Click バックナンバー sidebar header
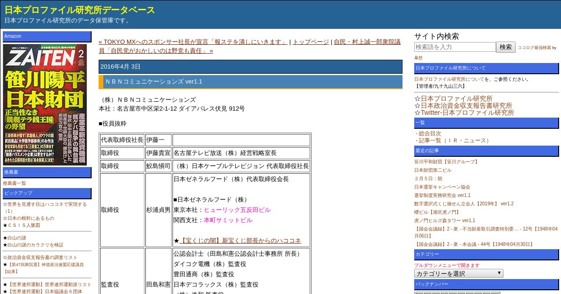 (486, 284)
